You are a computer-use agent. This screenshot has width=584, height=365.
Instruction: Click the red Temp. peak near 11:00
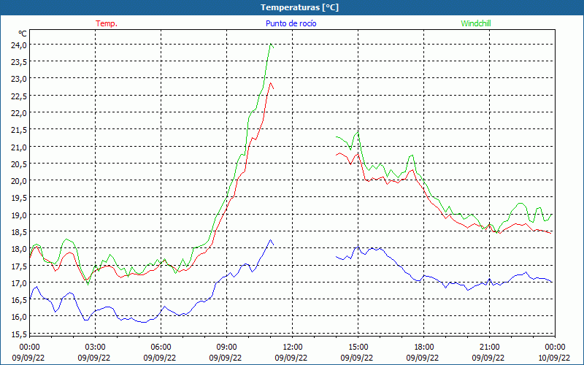point(270,83)
